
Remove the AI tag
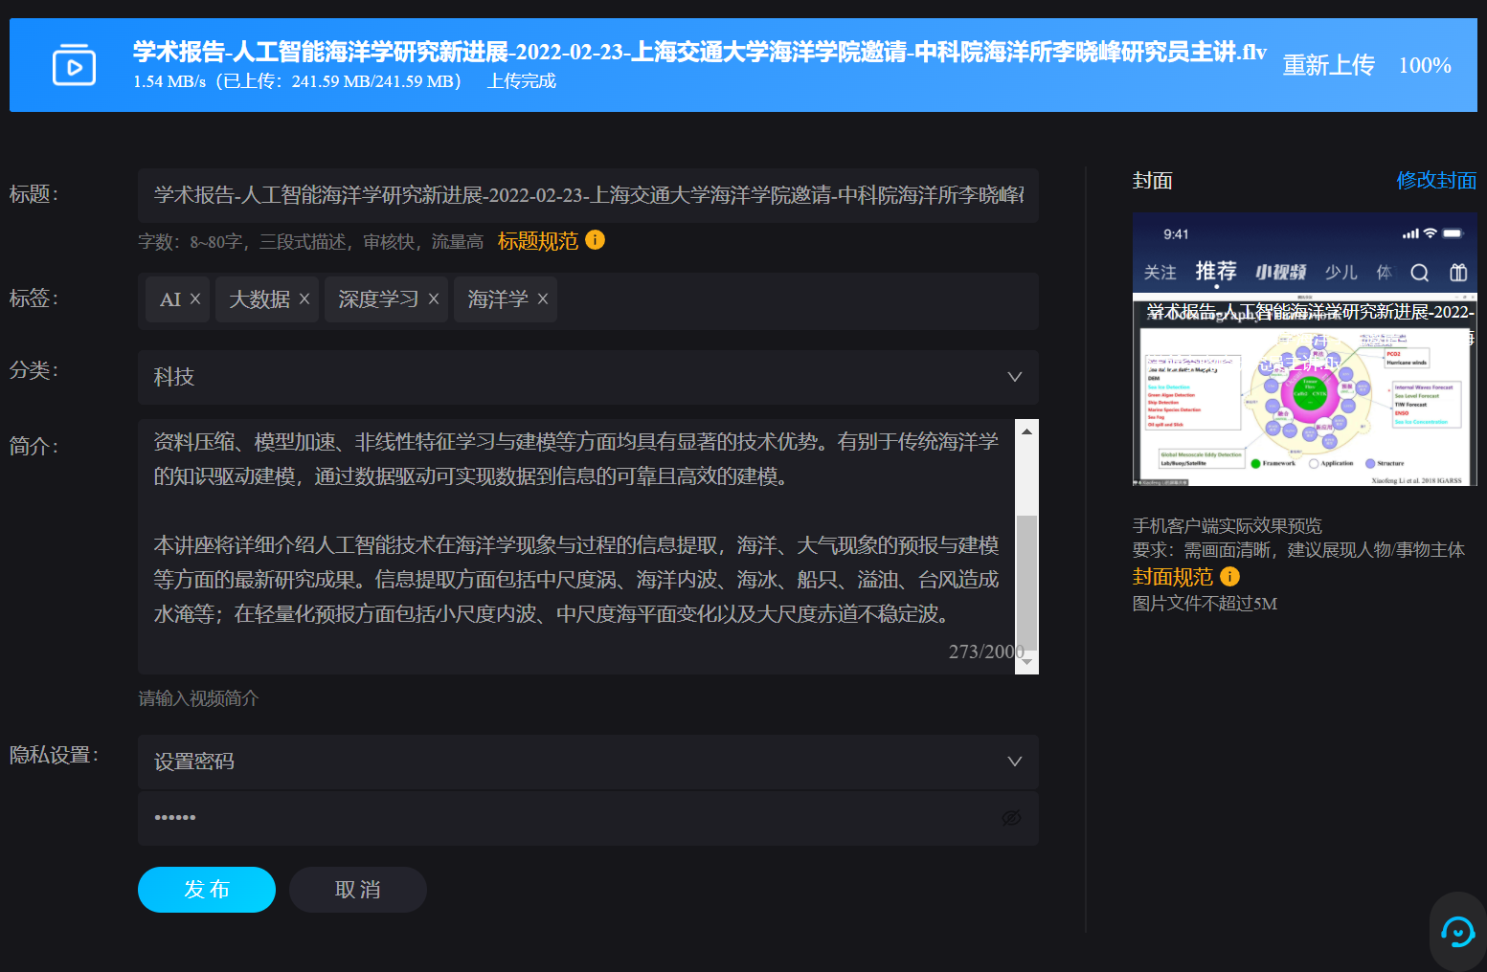pos(195,299)
